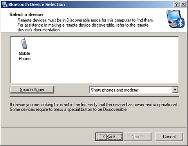Click the Bluetooth computer graphic in header
The height and width of the screenshot is (146, 188).
175,19
